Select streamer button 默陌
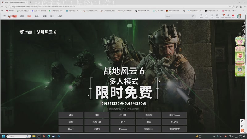247x139 pixels. [149, 122]
